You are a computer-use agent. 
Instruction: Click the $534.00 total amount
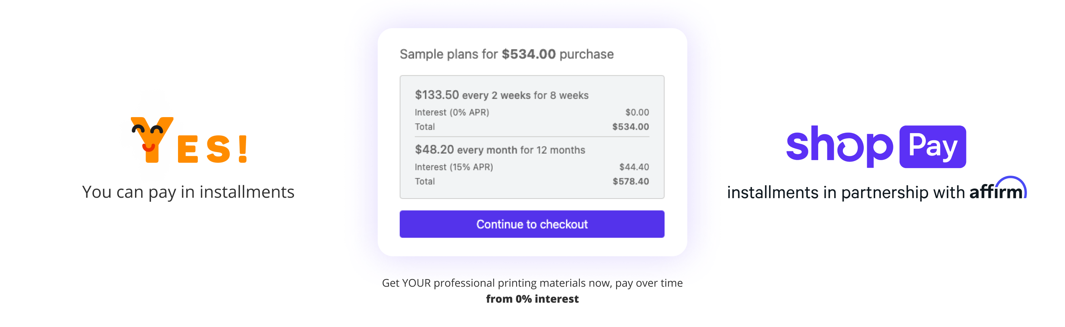tap(630, 127)
